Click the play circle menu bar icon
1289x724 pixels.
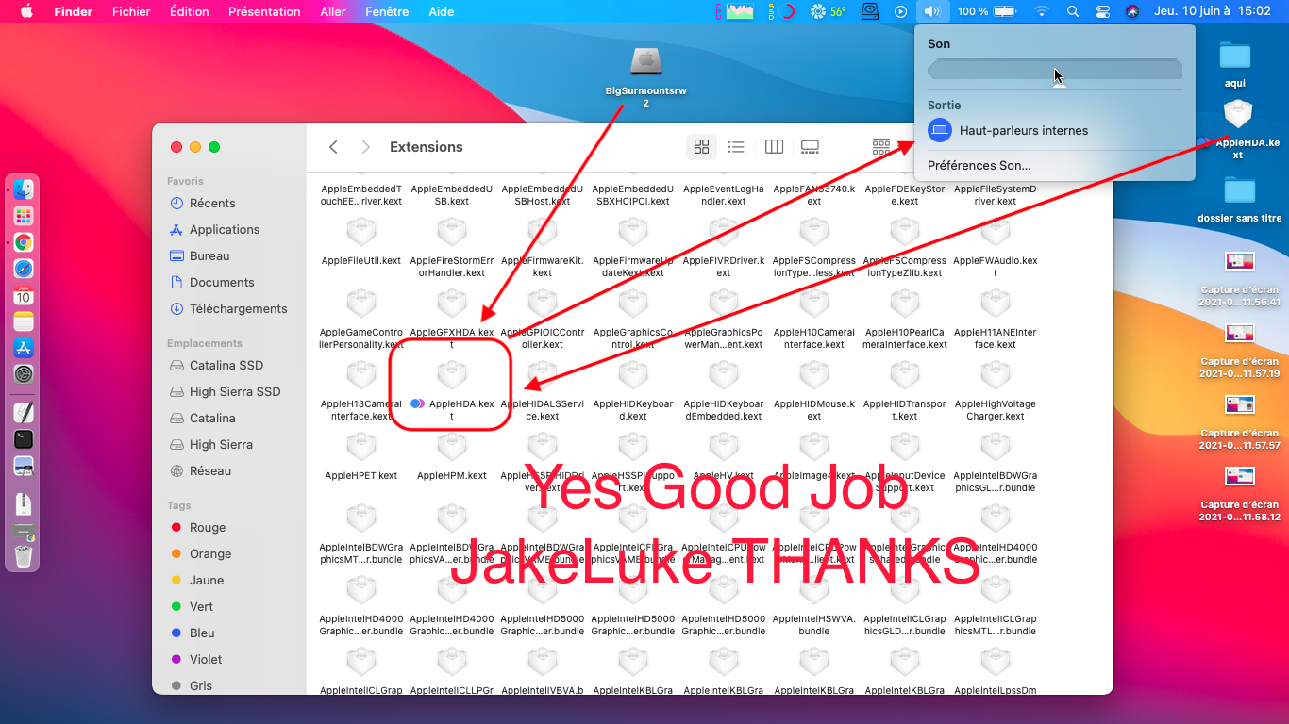(900, 11)
